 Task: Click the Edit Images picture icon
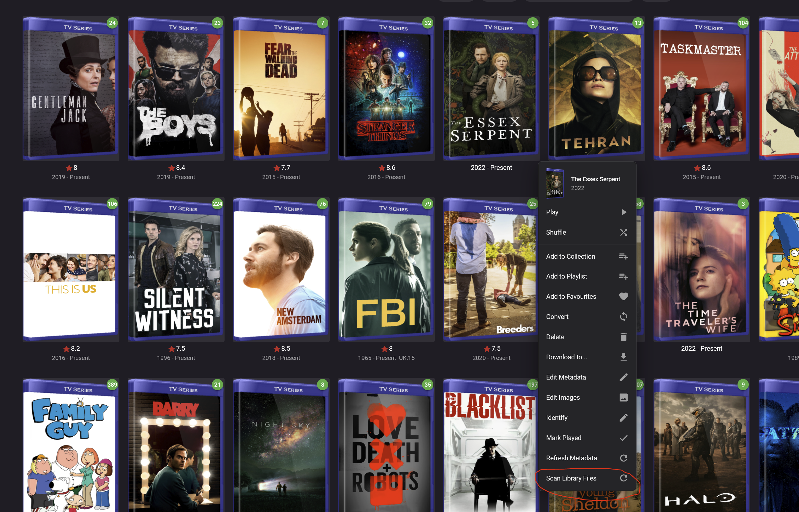point(623,397)
